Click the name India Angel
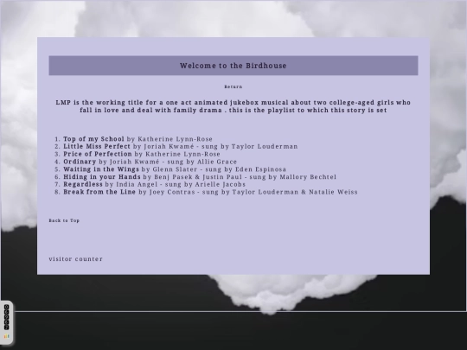 coord(137,185)
